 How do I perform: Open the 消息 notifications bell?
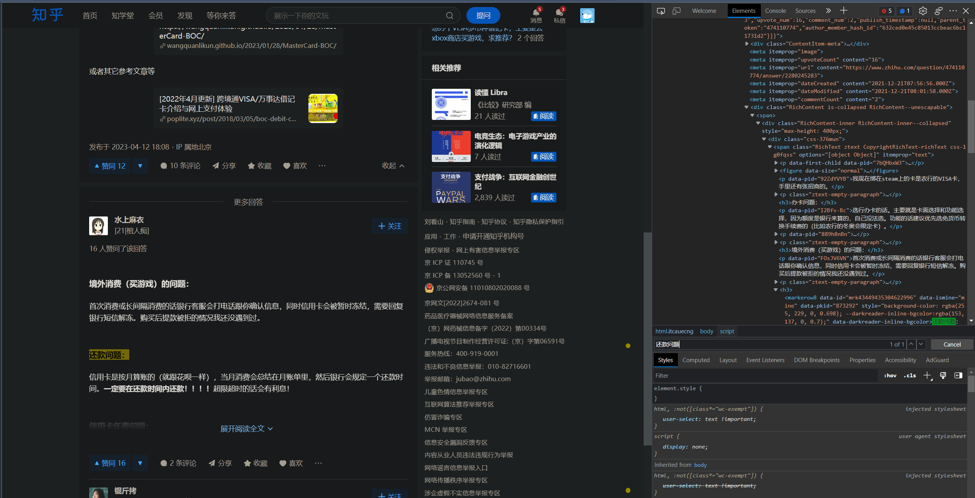click(536, 16)
